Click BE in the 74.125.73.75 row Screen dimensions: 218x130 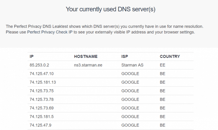[162, 91]
